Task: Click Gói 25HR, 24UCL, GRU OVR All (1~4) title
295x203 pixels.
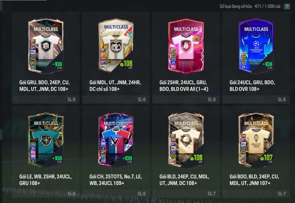Action: 184,86
